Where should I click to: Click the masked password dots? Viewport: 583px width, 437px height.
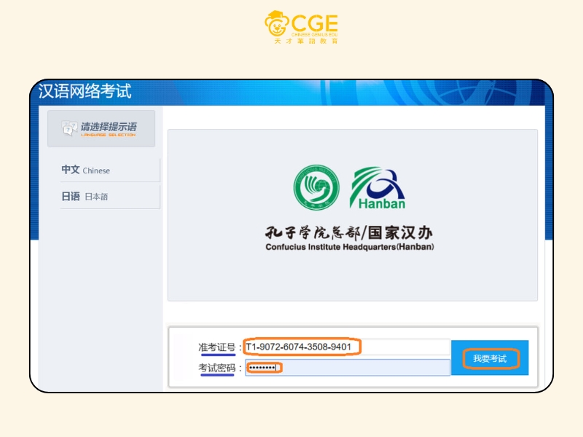pos(265,368)
